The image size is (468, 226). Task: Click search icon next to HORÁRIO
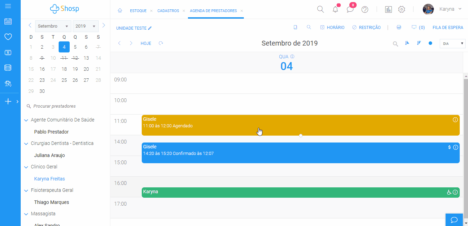[309, 27]
